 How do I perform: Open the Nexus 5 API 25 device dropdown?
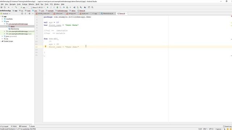point(37,7)
